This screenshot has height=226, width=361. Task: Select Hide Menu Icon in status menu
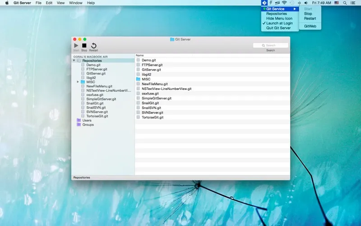tap(280, 19)
